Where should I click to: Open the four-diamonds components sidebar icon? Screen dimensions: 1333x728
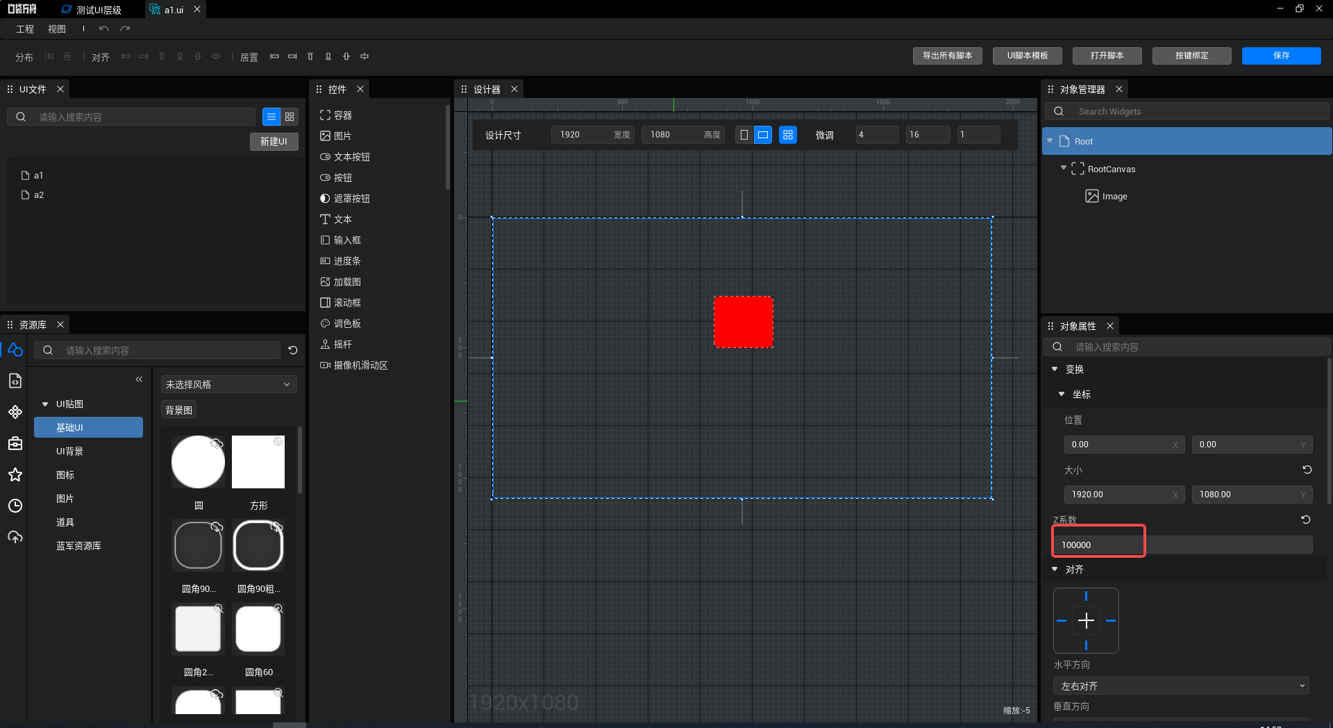(15, 412)
